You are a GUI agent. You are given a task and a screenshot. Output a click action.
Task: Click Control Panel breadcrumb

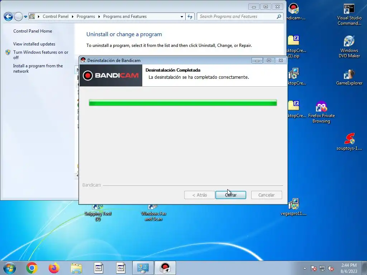[x=56, y=16]
